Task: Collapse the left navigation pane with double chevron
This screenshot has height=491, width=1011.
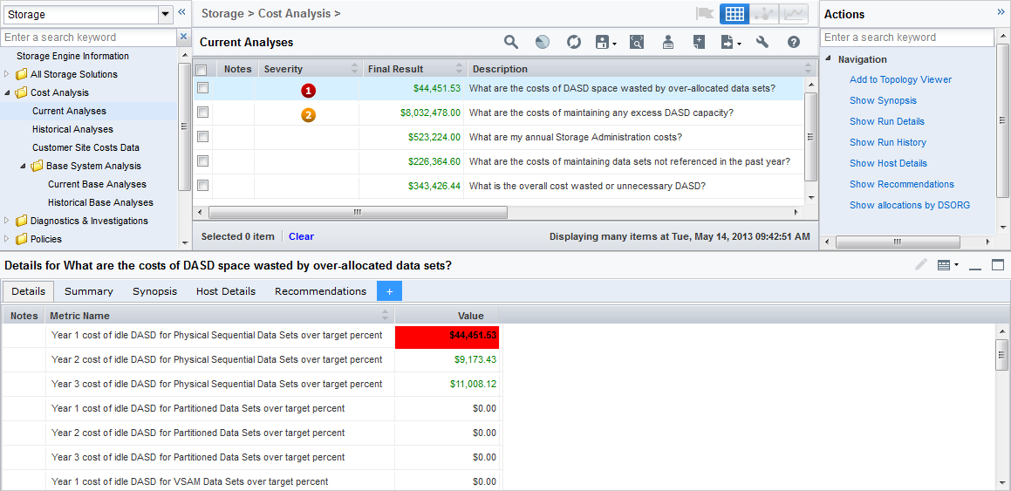Action: pyautogui.click(x=181, y=11)
